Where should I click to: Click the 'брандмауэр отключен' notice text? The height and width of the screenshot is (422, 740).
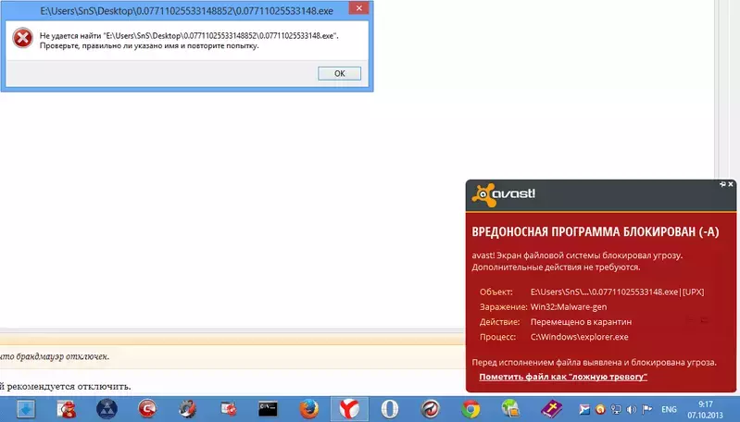(63, 356)
